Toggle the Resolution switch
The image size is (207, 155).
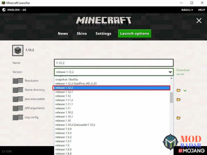click(x=18, y=81)
